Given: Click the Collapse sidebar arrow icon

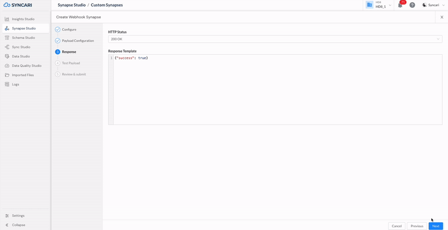Looking at the screenshot, I should coord(7,225).
